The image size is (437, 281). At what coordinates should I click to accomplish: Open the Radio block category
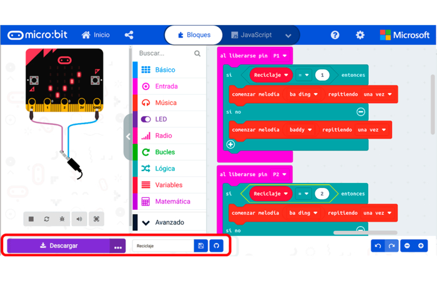(x=169, y=136)
